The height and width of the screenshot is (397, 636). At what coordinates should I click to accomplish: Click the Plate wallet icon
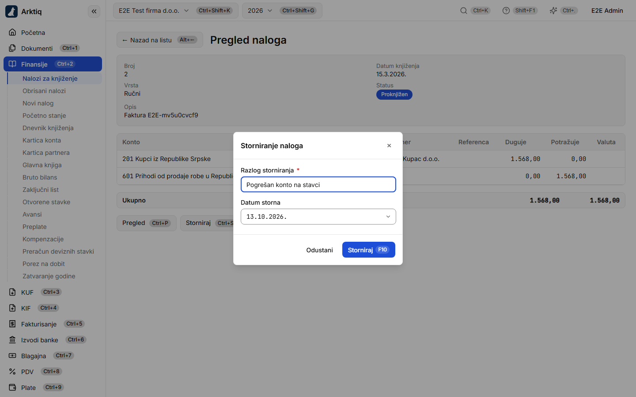[12, 387]
